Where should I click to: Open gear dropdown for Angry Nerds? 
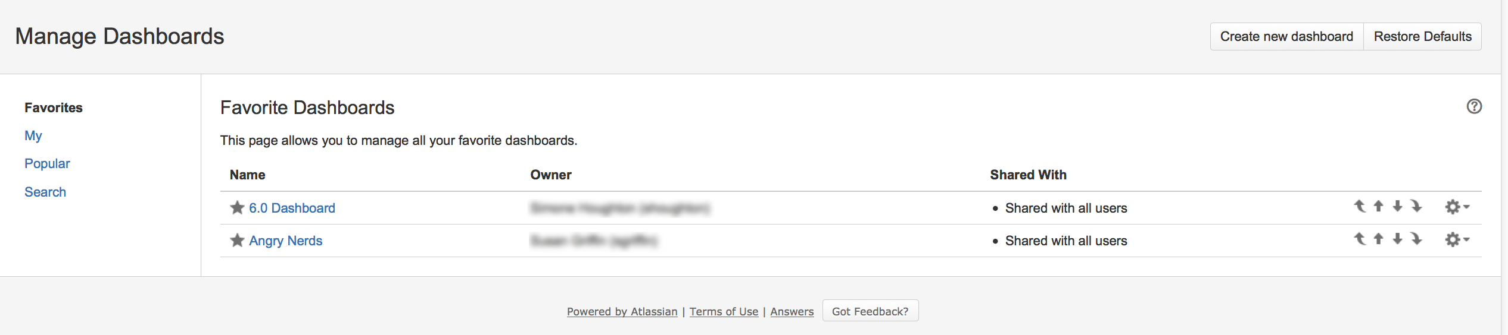1457,239
